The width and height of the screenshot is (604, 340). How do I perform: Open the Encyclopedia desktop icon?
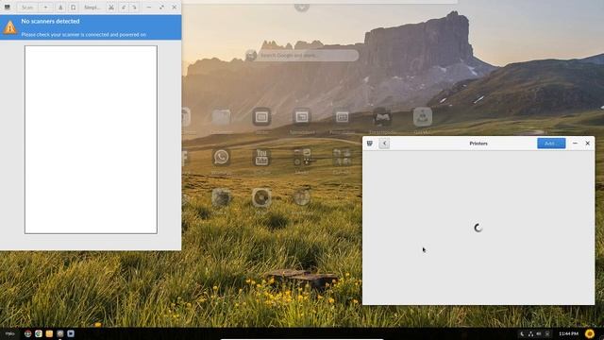click(382, 117)
